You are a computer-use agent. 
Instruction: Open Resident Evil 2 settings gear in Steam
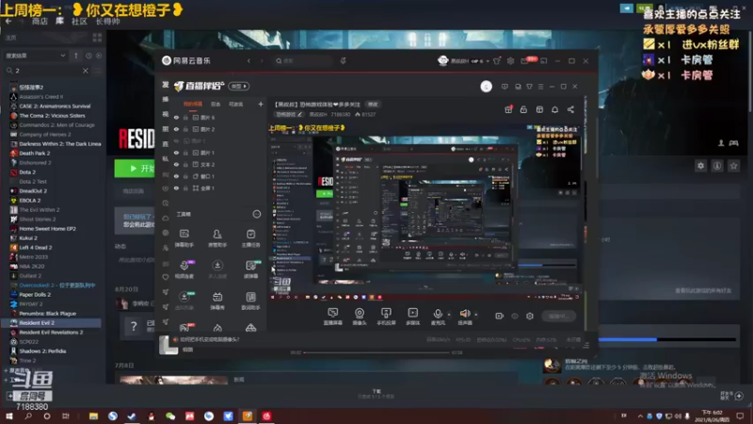click(700, 166)
